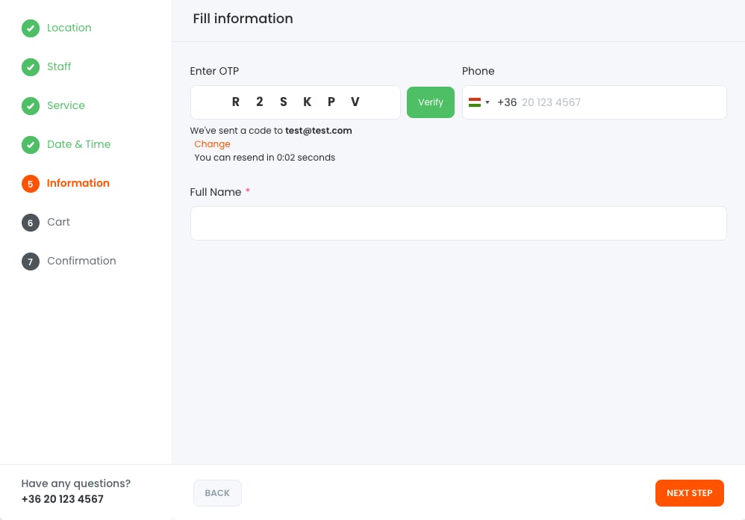Click the Service step checkmark icon
The height and width of the screenshot is (520, 745).
[x=30, y=106]
